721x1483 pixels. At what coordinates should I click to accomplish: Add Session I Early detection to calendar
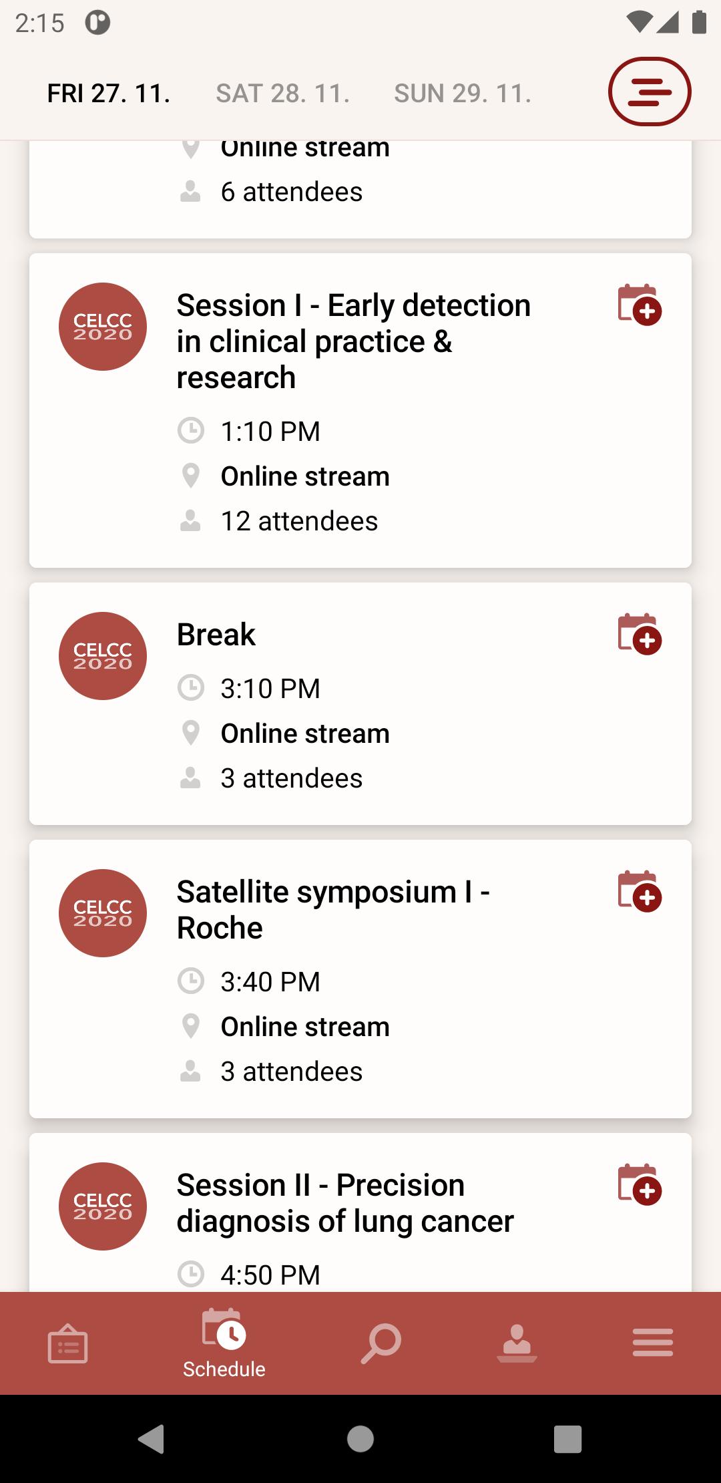[640, 305]
